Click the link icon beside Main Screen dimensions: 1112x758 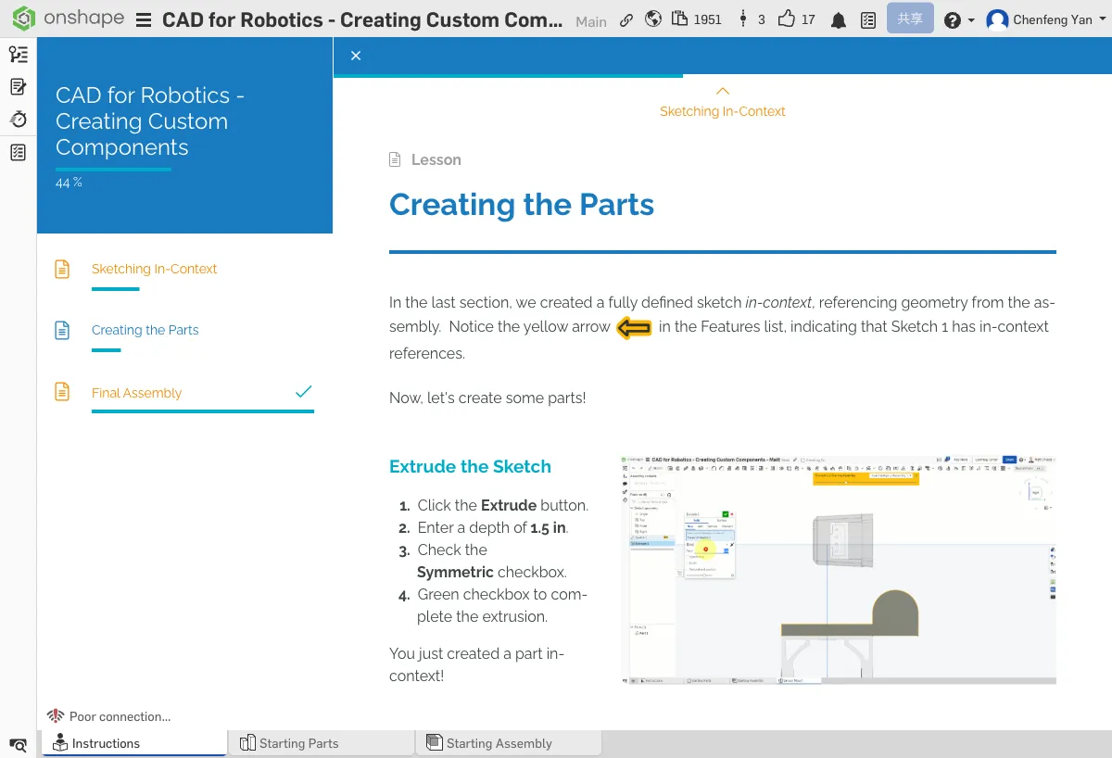[626, 19]
